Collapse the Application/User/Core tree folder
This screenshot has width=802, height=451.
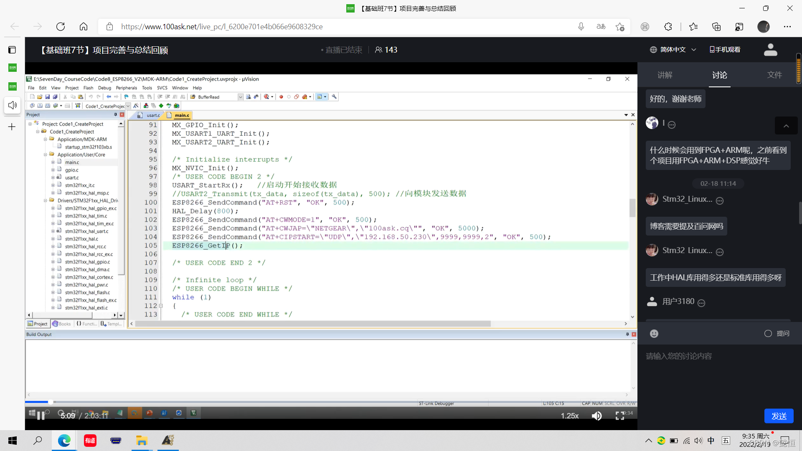pyautogui.click(x=45, y=155)
